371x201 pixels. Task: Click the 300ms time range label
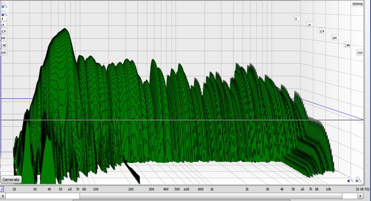tap(357, 4)
